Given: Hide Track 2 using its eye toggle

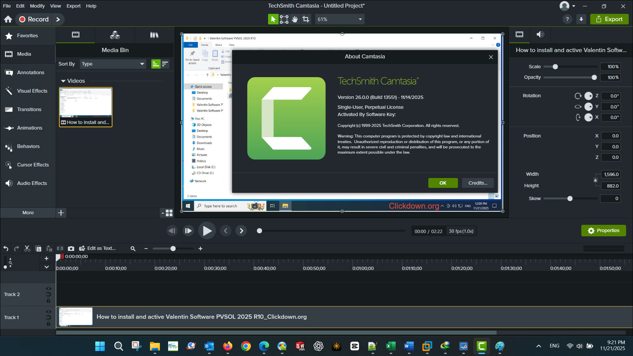Looking at the screenshot, I should click(x=48, y=288).
